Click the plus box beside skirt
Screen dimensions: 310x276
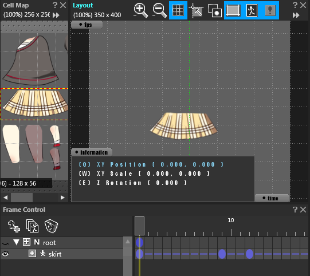32,254
